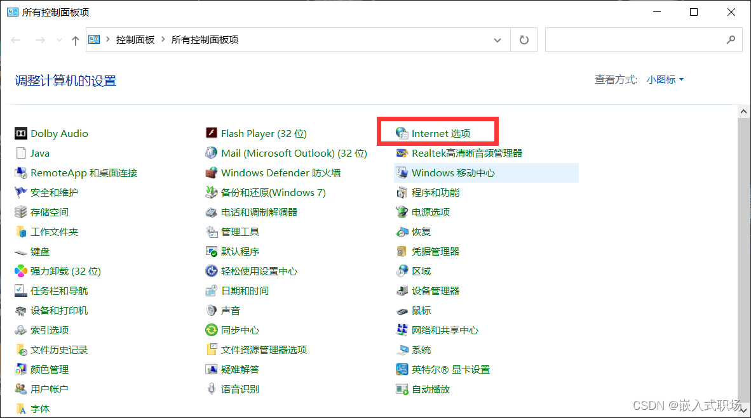
Task: Click the 语音识别 microphone icon
Action: [x=211, y=389]
